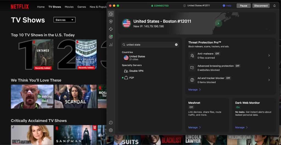281x145 pixels.
Task: Select Netflix TV Shows tab
Action: (x=55, y=7)
